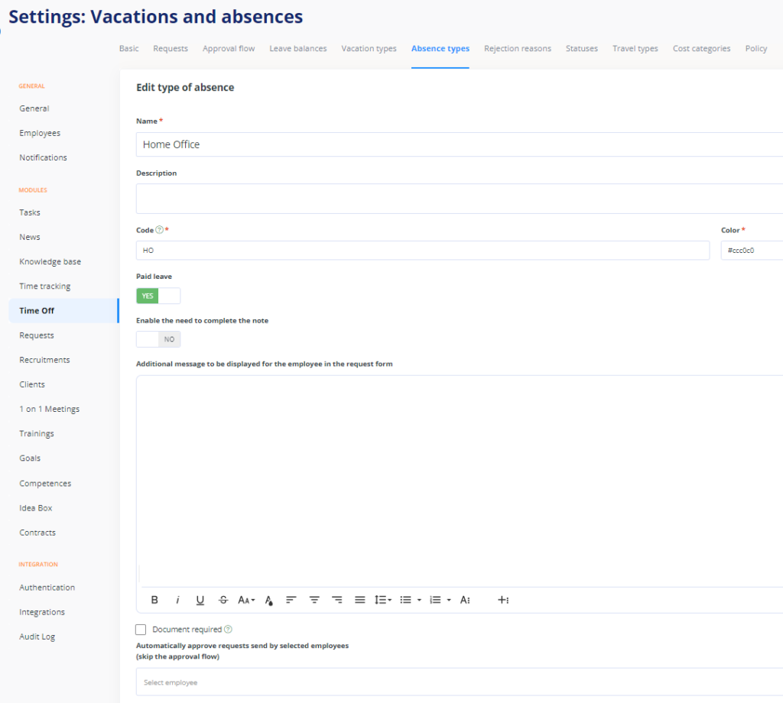Enable the need to complete the note
Screen dimensions: 783x703
click(158, 339)
